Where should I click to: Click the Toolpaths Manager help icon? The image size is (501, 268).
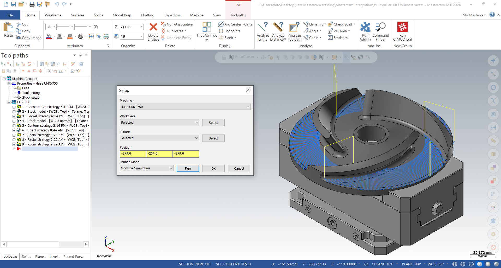[x=81, y=64]
